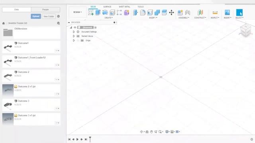This screenshot has width=255, height=143.
Task: Select the Revolve tool
Action: pos(105,12)
